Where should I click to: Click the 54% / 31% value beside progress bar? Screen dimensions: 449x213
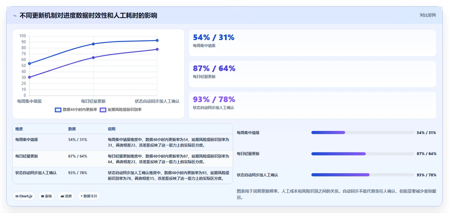pyautogui.click(x=426, y=133)
